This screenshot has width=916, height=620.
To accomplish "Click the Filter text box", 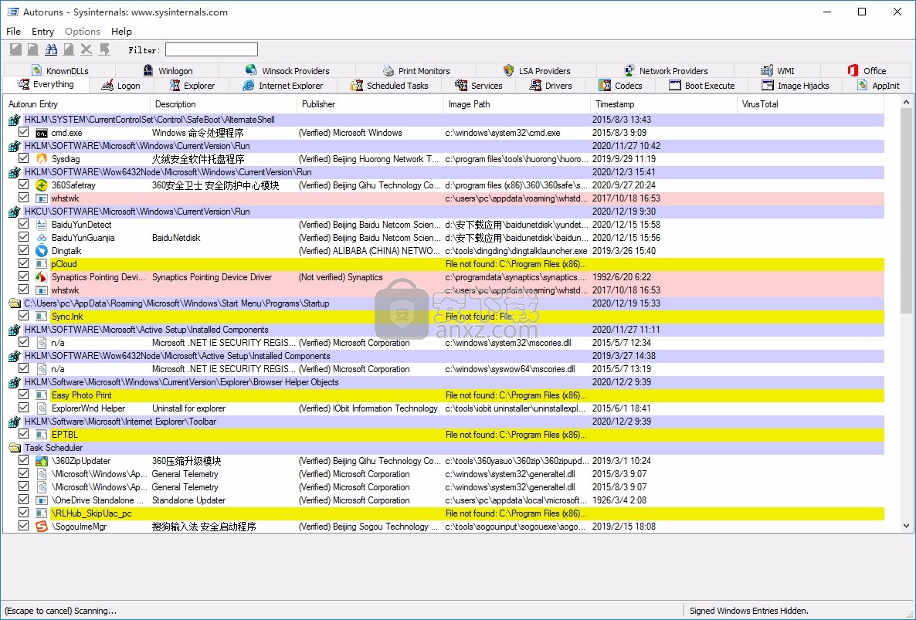I will coord(212,49).
